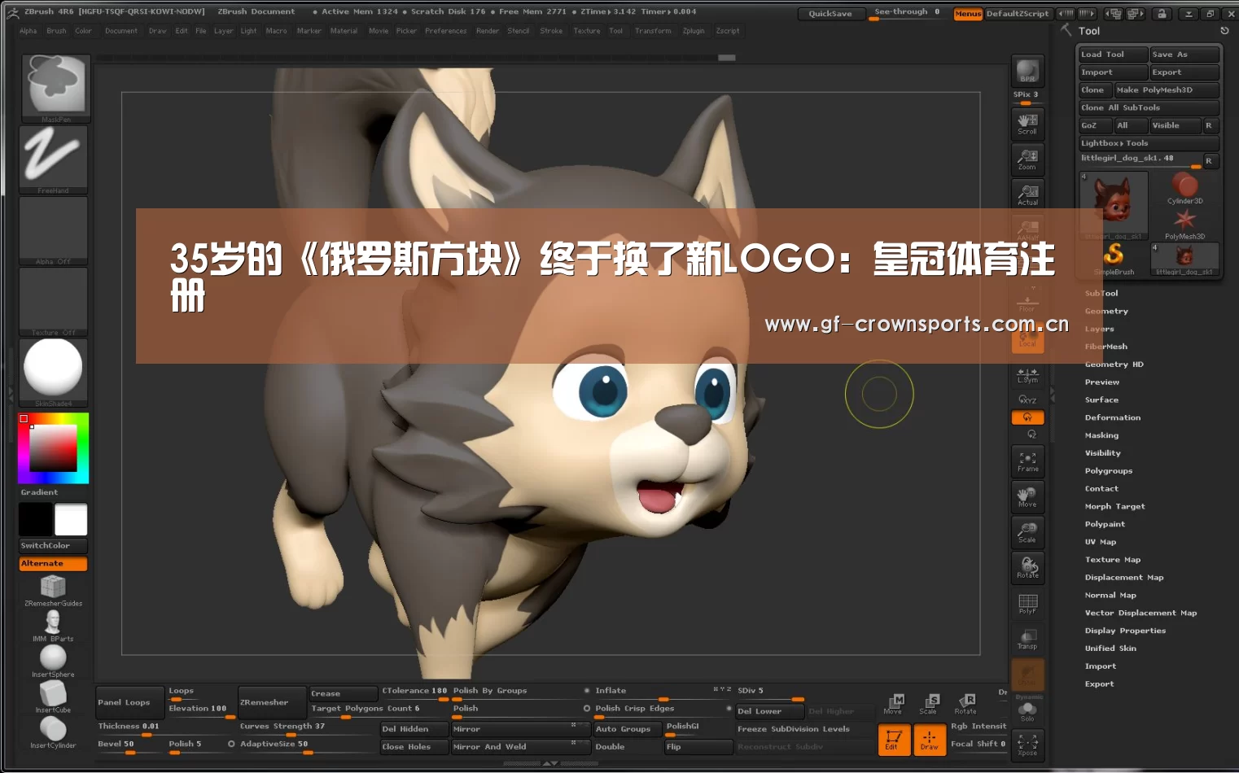This screenshot has width=1239, height=773.
Task: Click the ZRemesher button
Action: [272, 703]
